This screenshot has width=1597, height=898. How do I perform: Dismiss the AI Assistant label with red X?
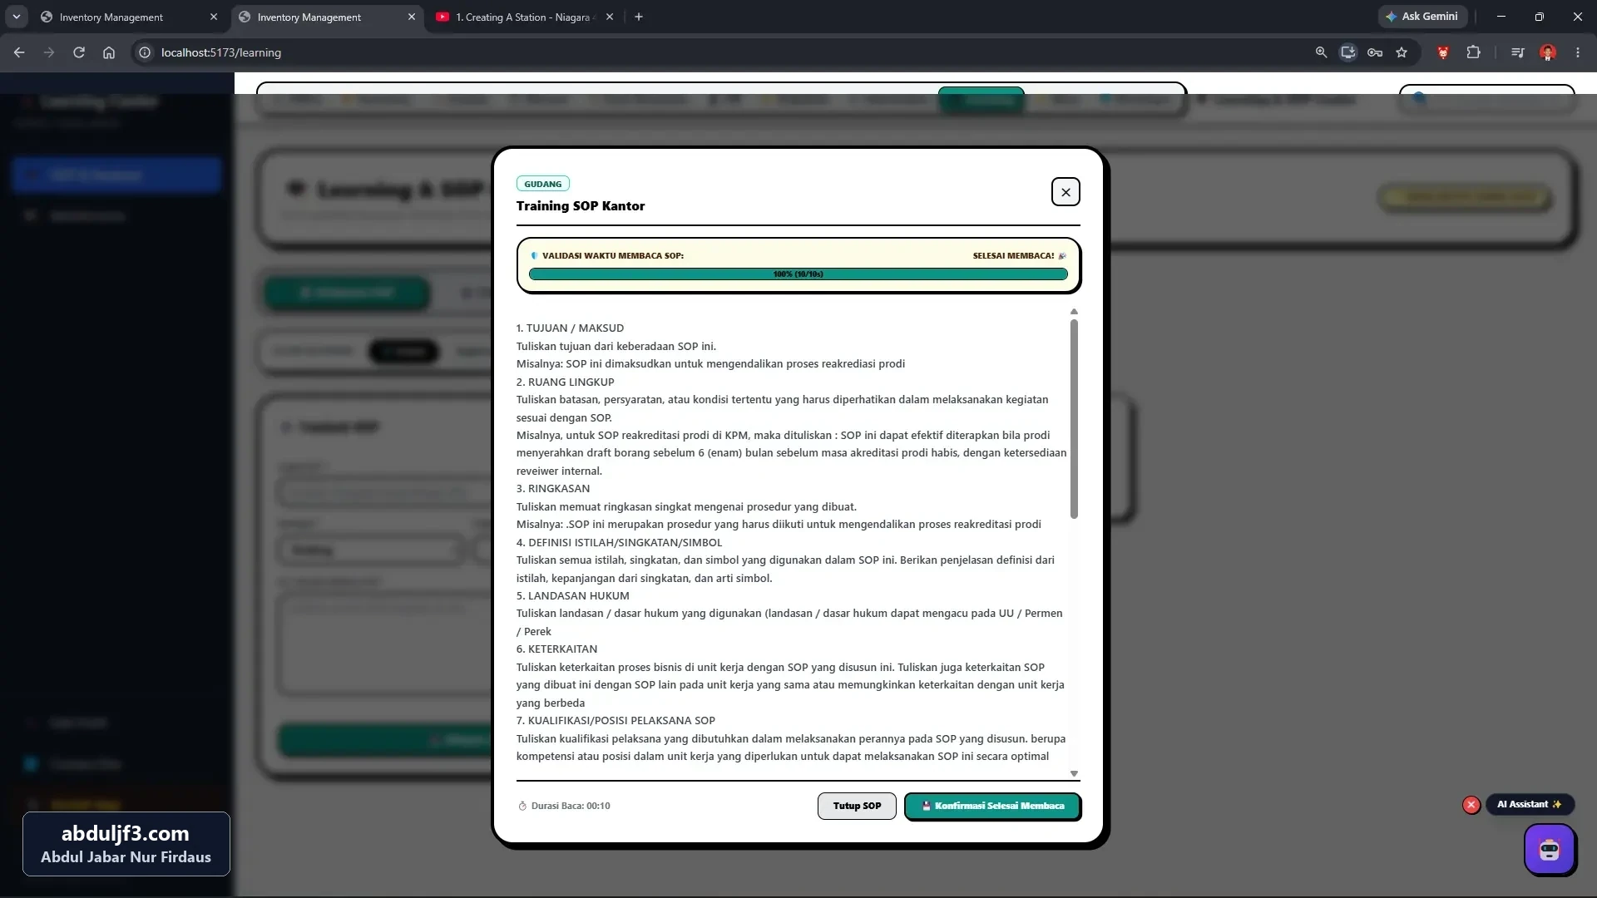1471,805
